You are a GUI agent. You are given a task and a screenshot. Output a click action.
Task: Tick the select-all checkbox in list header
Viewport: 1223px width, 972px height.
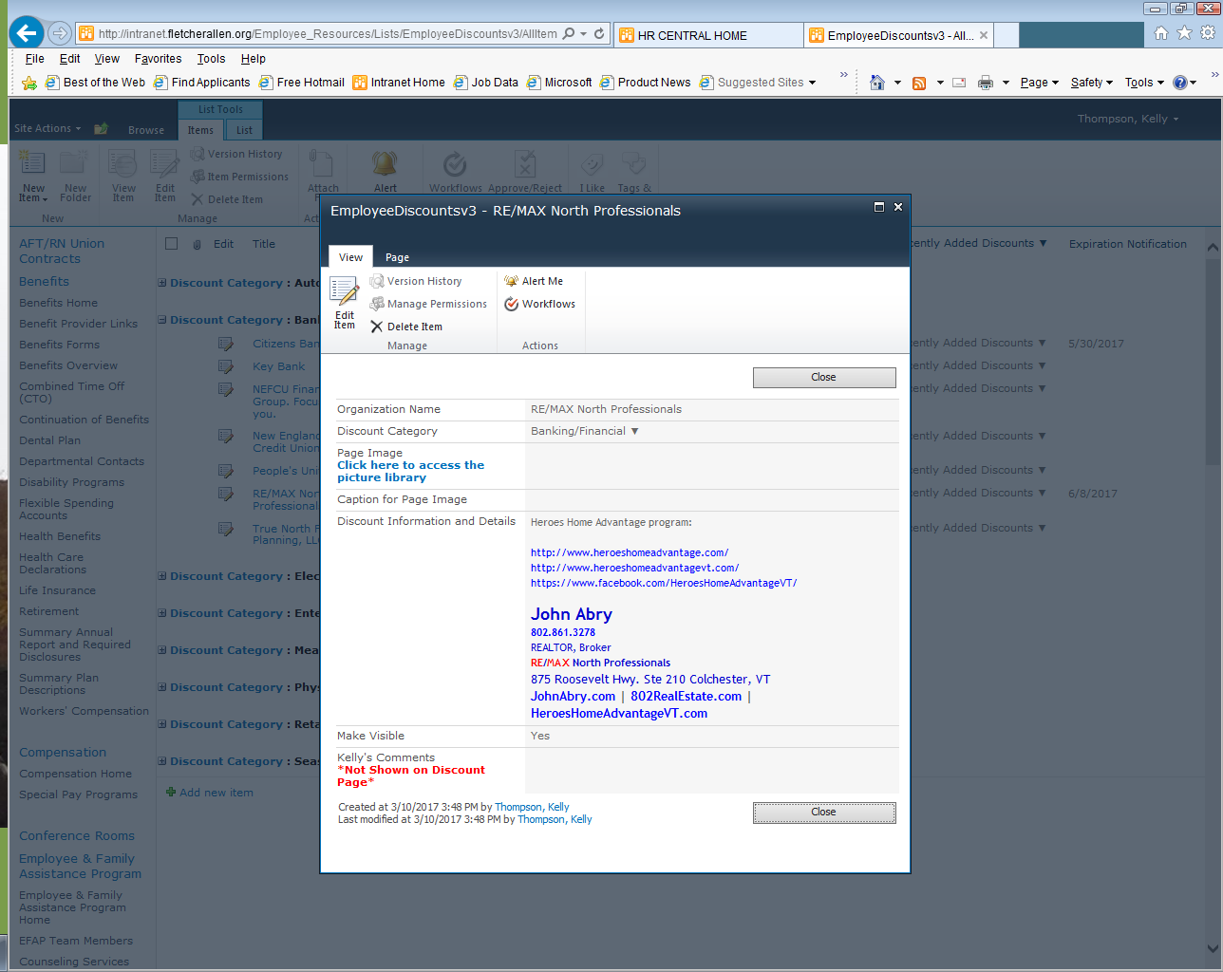coord(172,244)
